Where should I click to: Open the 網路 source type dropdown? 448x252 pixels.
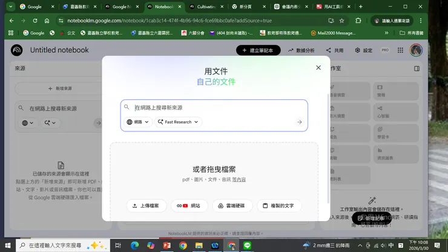pos(137,122)
